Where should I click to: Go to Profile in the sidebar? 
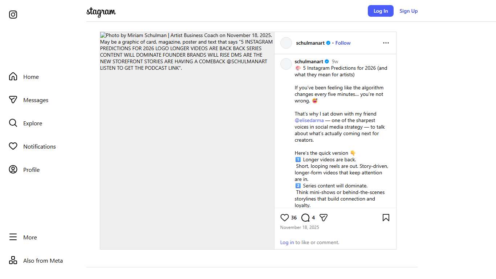(x=13, y=170)
